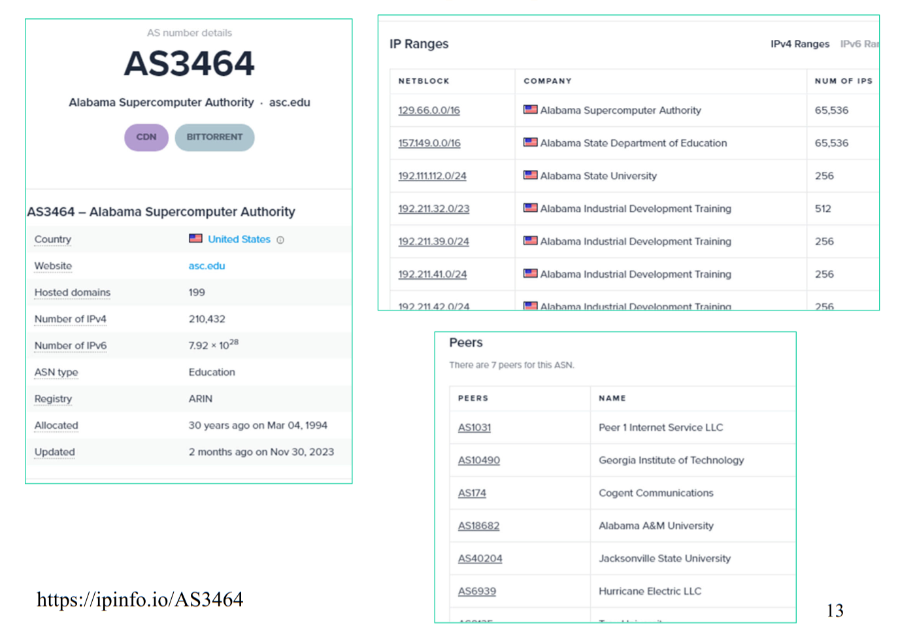Open netblock 192.111.112.0/24
915x638 pixels.
(x=432, y=176)
